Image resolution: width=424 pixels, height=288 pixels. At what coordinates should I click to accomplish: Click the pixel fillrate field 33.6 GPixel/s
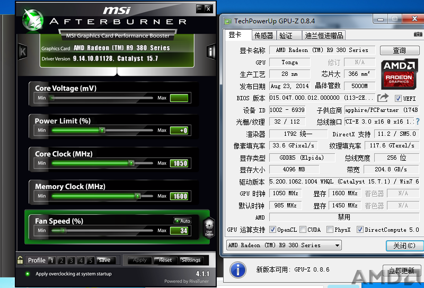click(x=294, y=146)
